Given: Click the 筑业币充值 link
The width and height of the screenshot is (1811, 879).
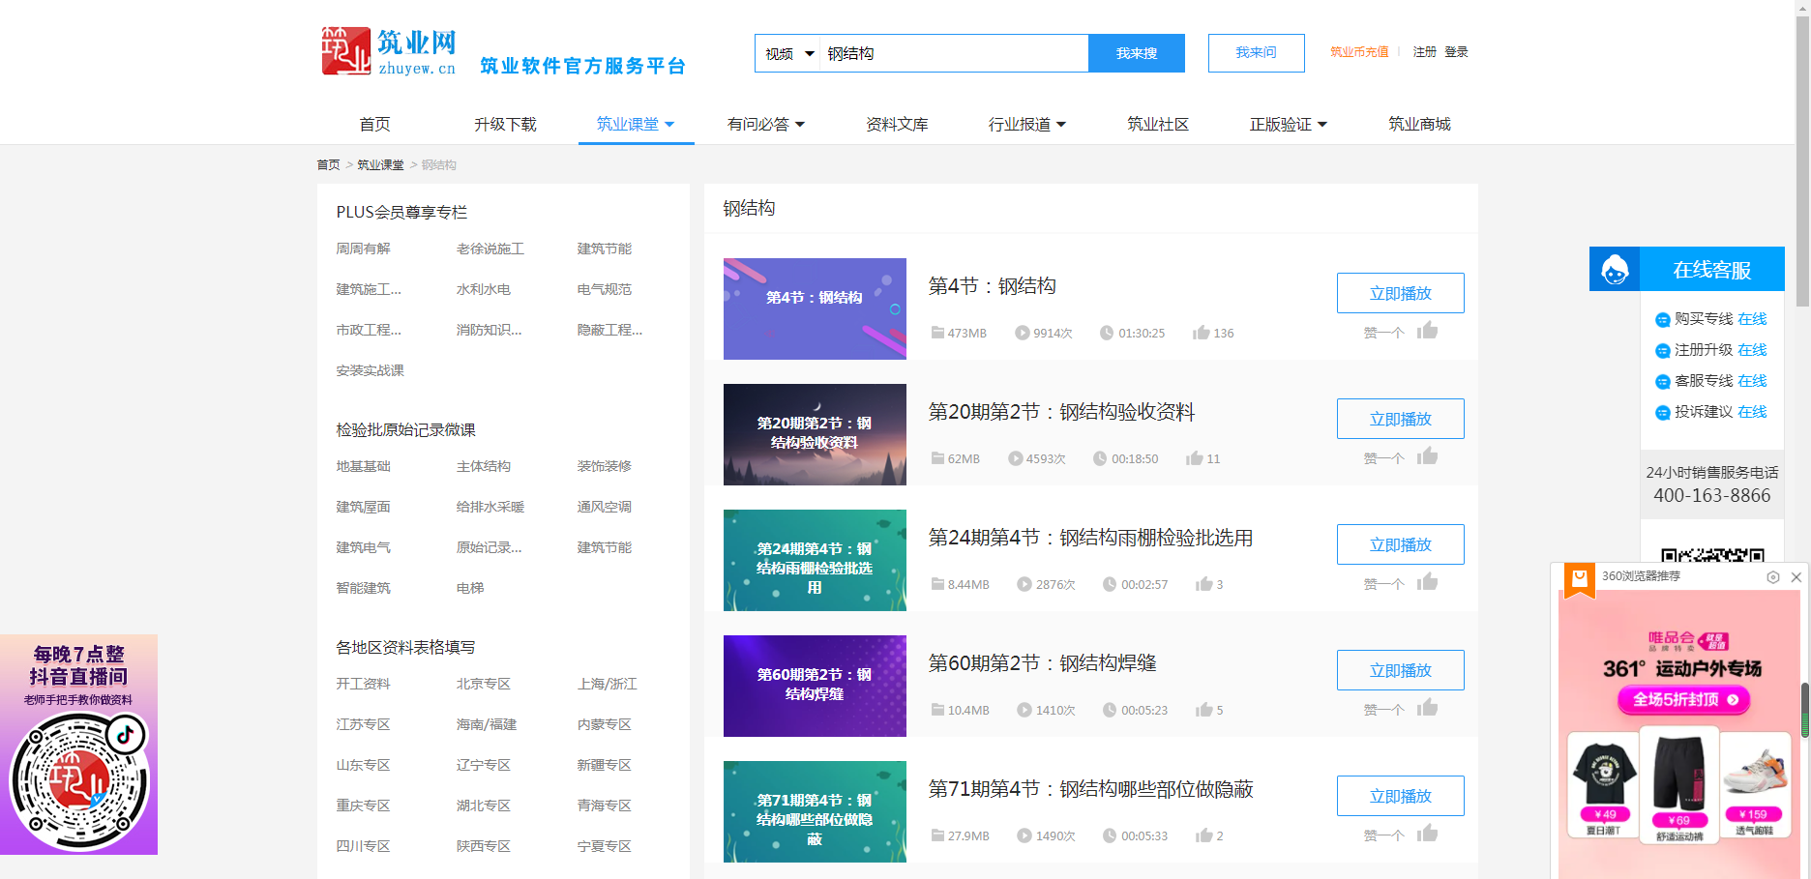Looking at the screenshot, I should tap(1359, 52).
